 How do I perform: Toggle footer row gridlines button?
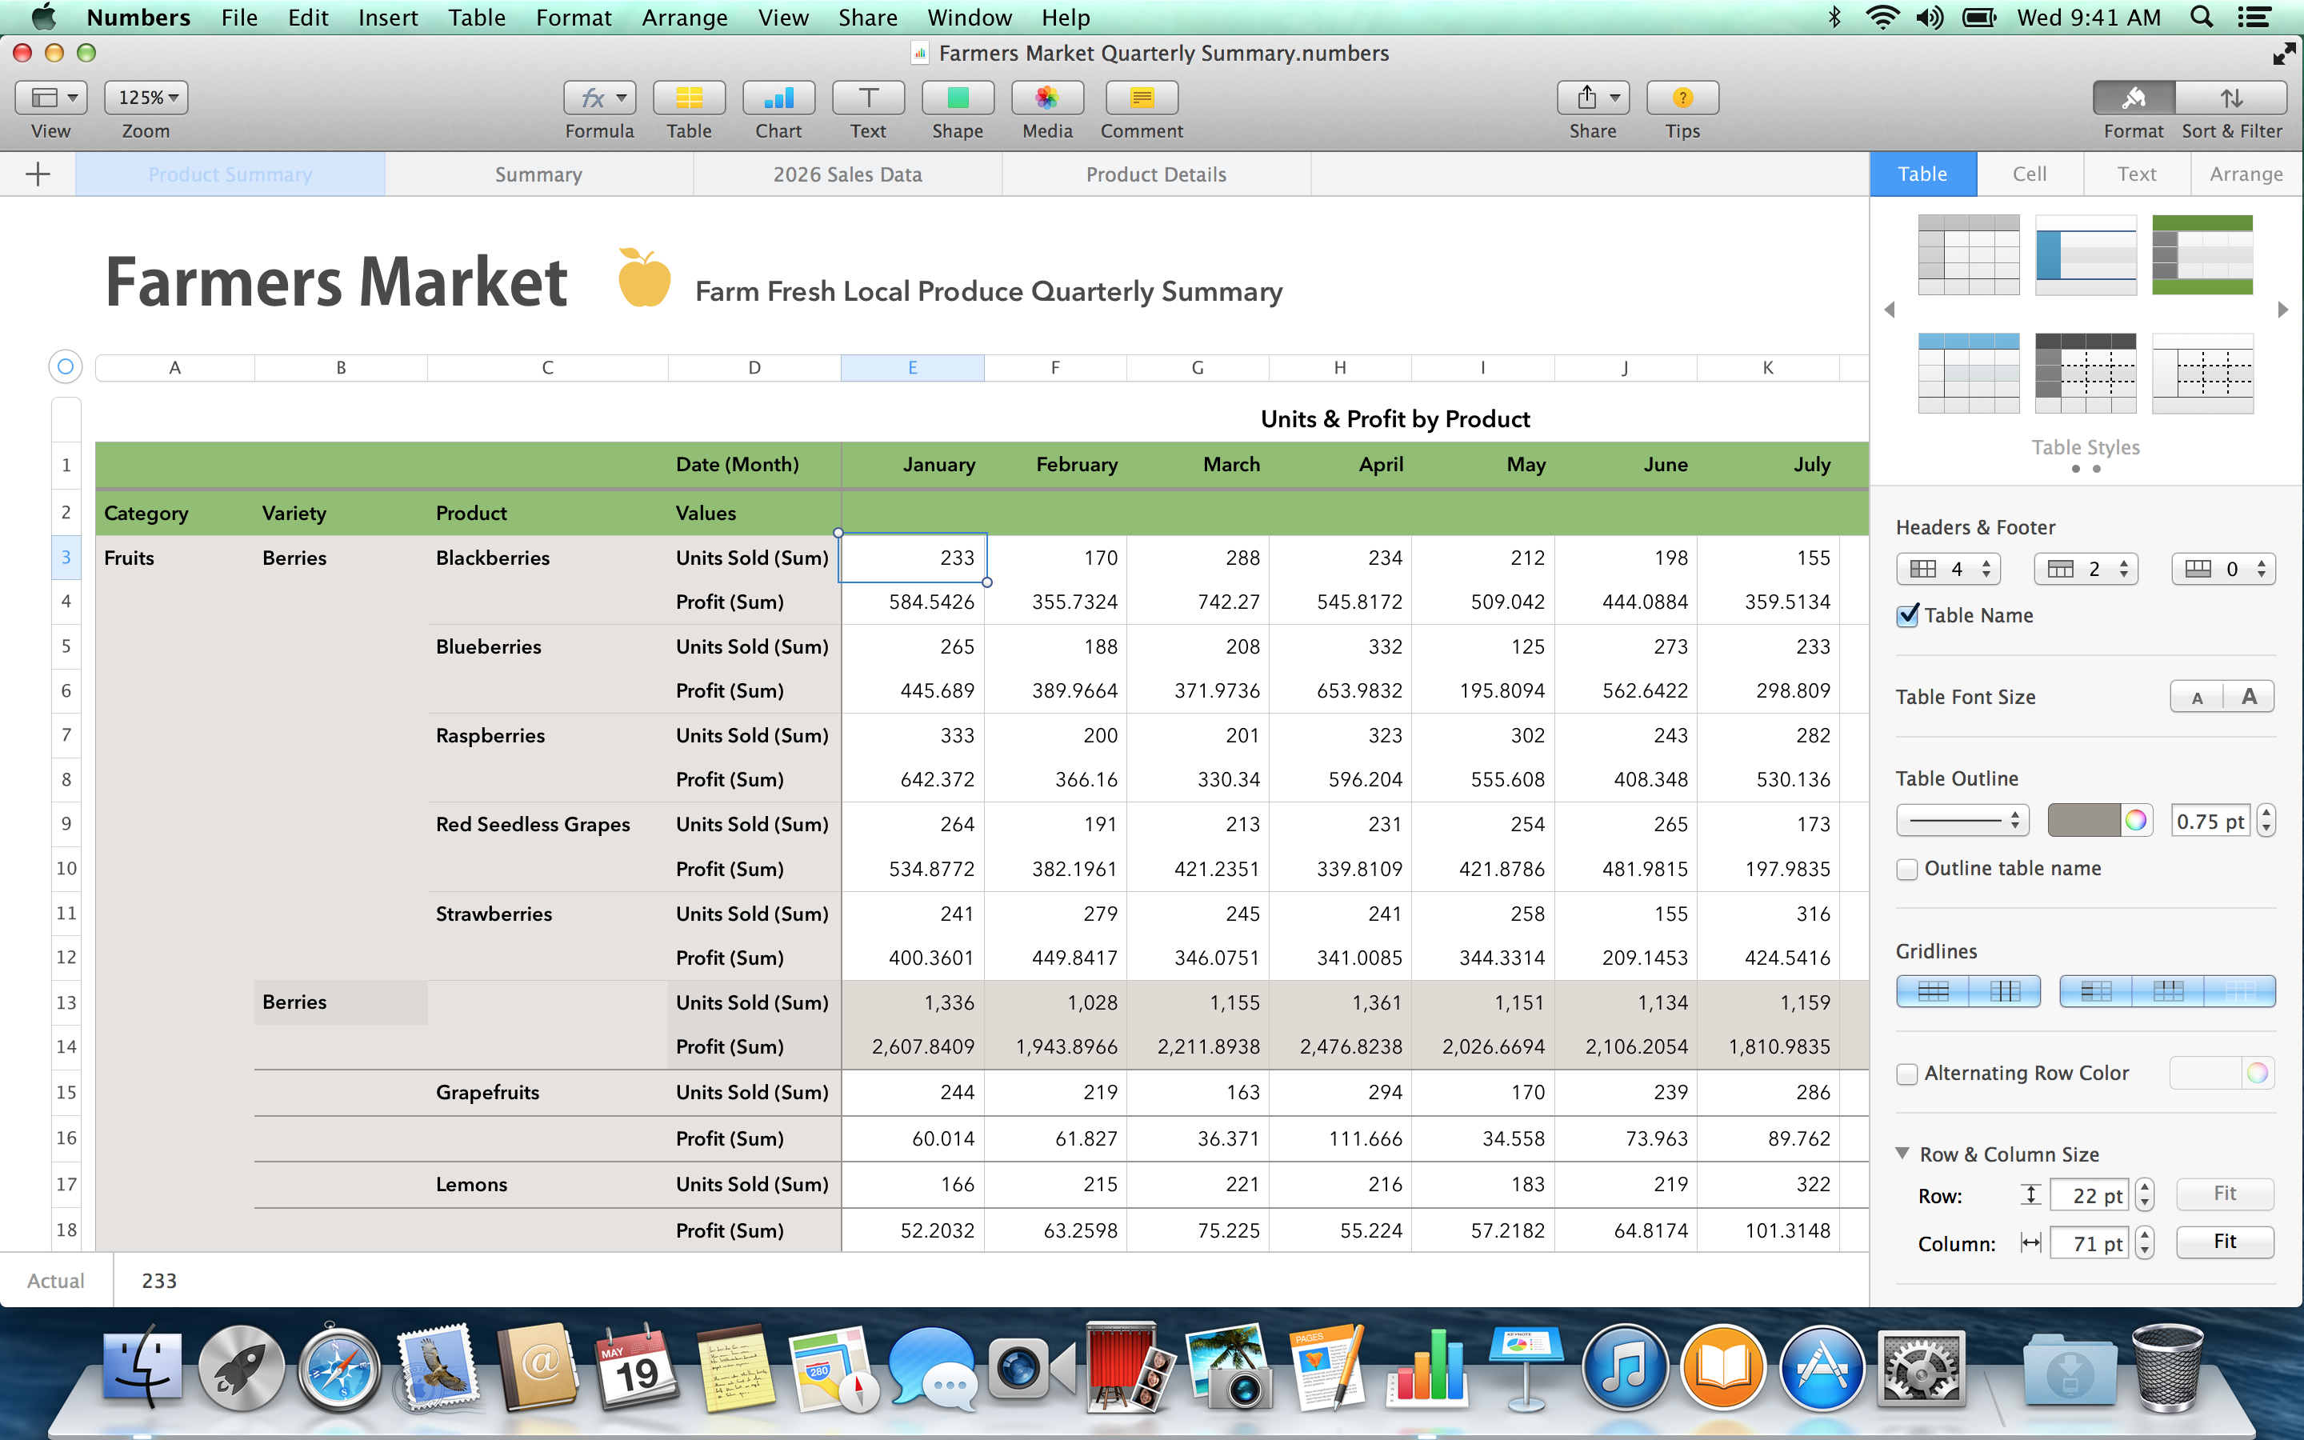pos(2240,991)
